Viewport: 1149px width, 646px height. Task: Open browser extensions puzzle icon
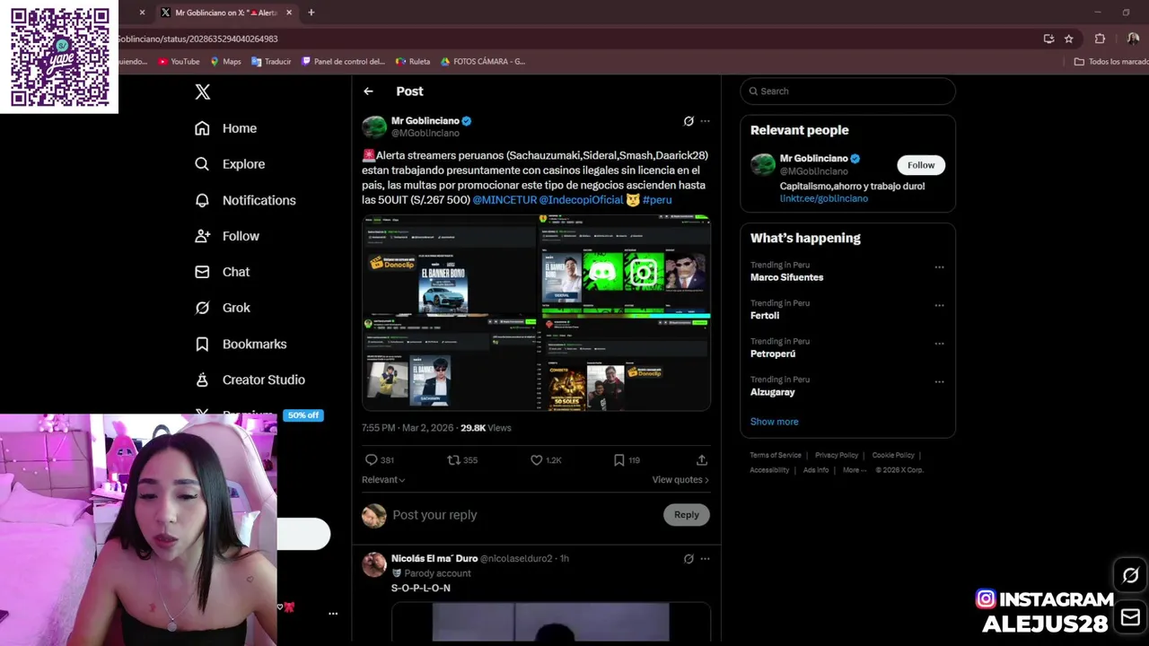1100,39
